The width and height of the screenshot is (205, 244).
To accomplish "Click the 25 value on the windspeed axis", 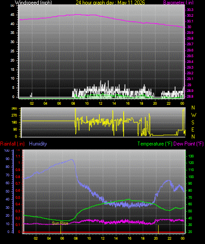I will pyautogui.click(x=12, y=51).
